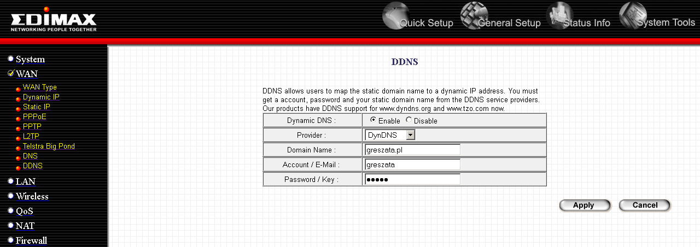Open System Tools from the top navigation

(x=666, y=22)
